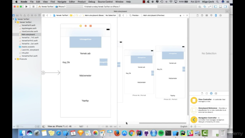The height and width of the screenshot is (138, 245).
Task: Select Assets.xcassets in navigator
Action: (x=28, y=47)
